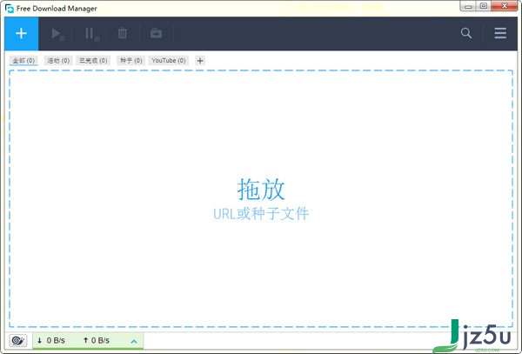Add a new tag with the plus beside YouTube
522x354 pixels.
(200, 61)
